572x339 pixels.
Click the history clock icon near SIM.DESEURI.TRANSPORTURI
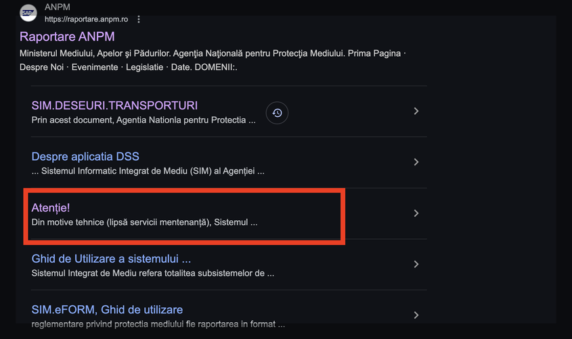(x=277, y=113)
